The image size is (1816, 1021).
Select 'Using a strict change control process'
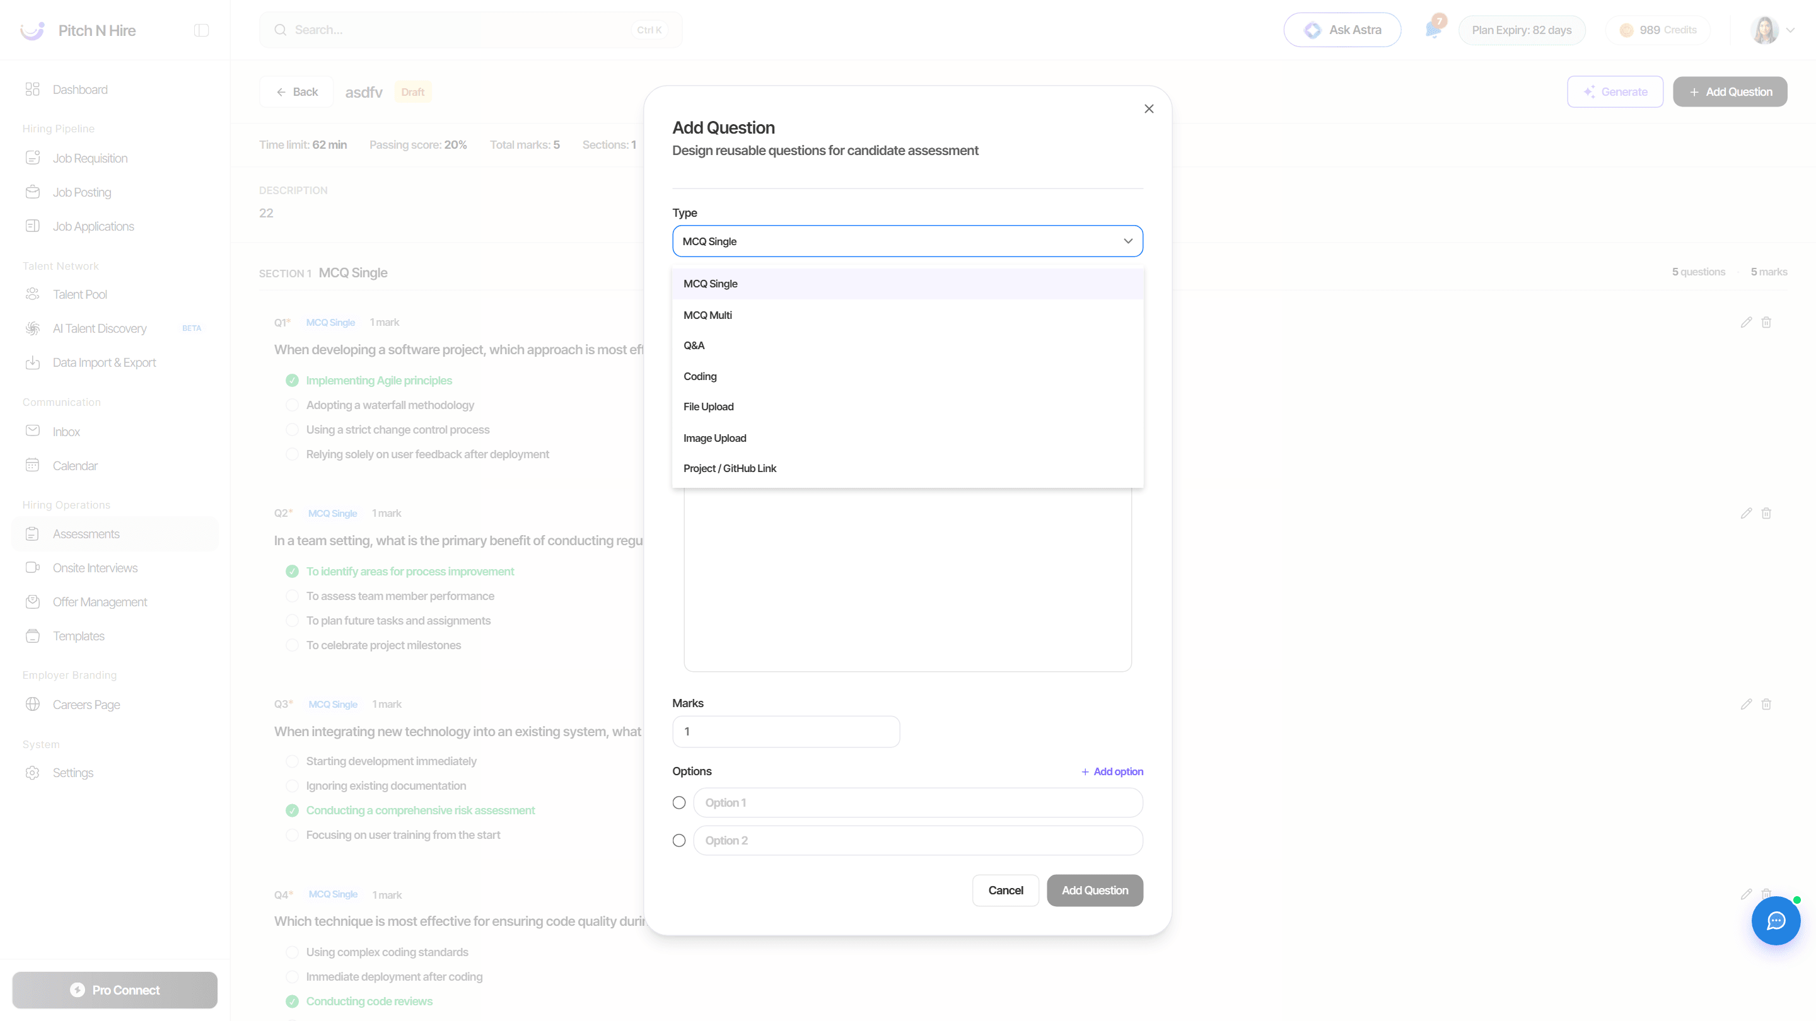tap(292, 430)
